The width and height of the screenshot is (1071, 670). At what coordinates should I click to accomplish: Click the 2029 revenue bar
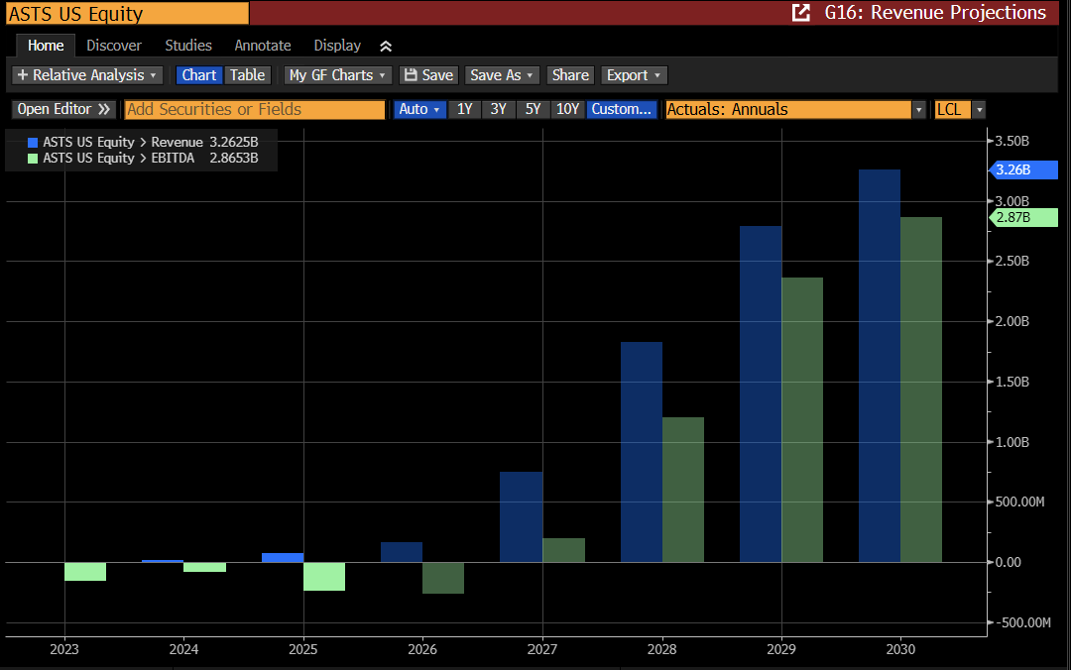tap(761, 394)
